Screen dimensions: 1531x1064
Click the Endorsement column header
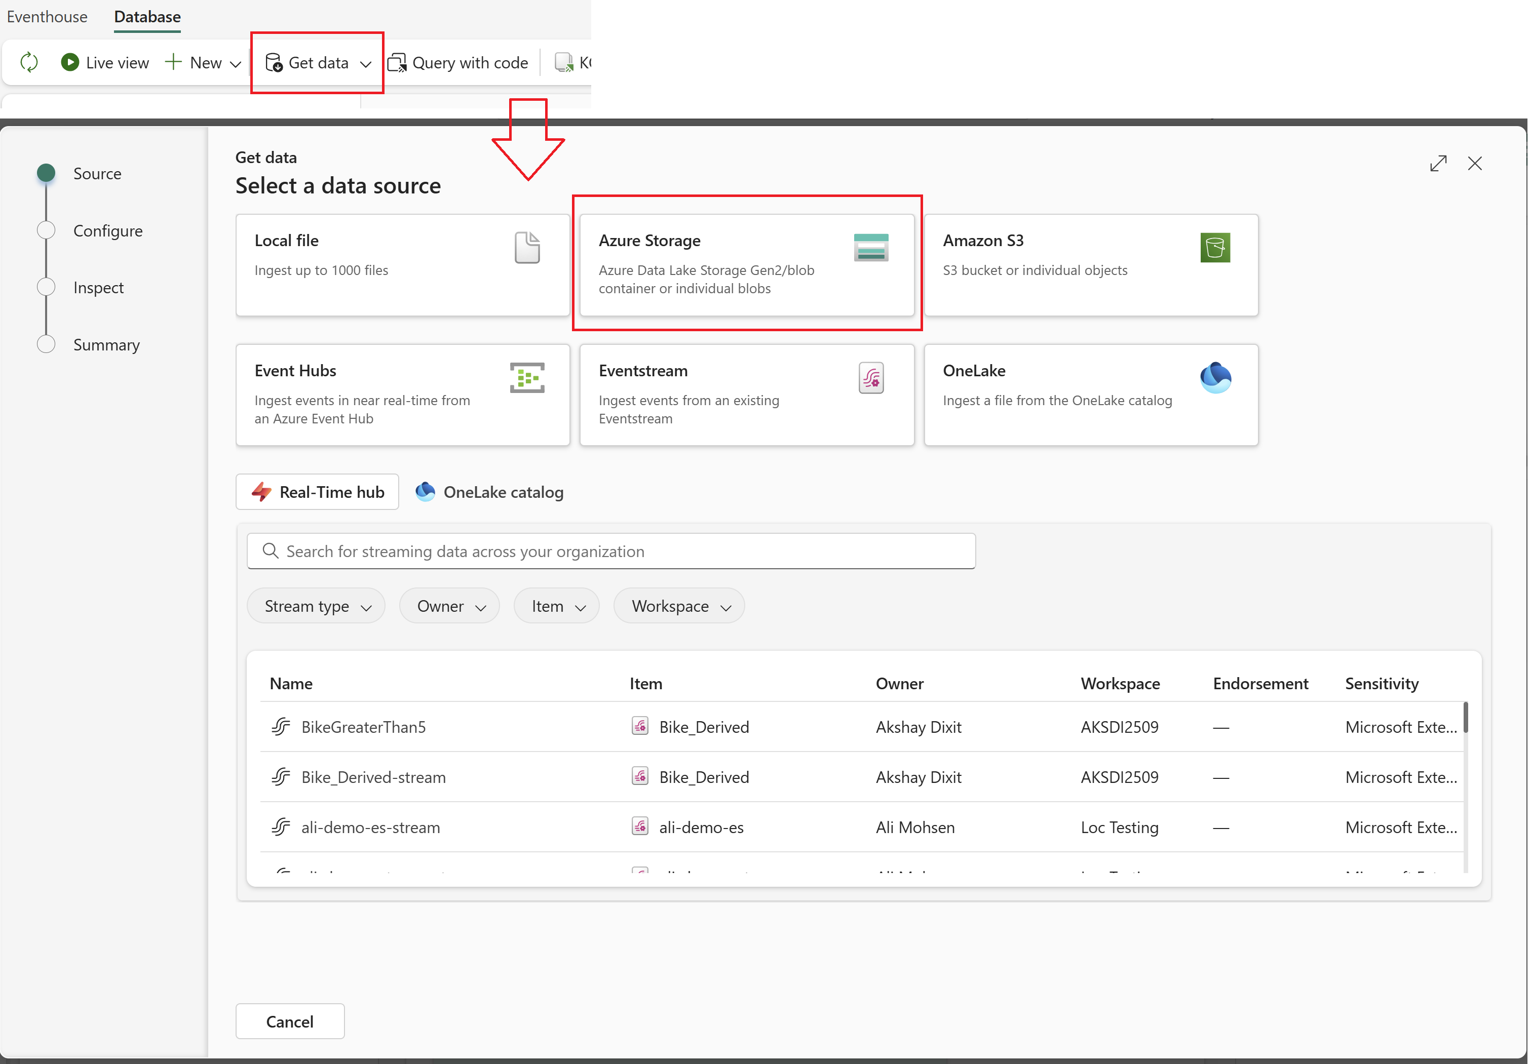(1261, 684)
